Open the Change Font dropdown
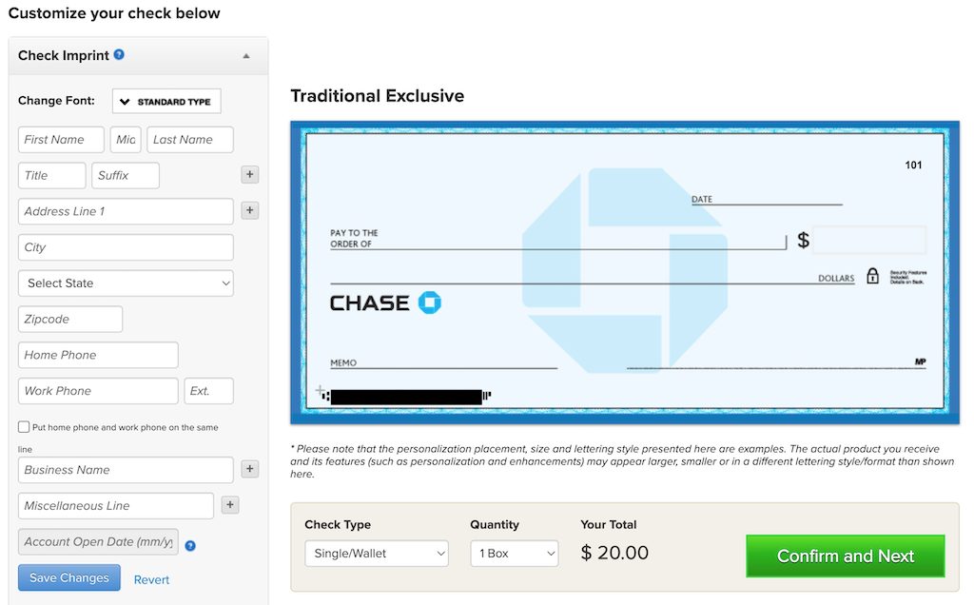974x605 pixels. 166,102
